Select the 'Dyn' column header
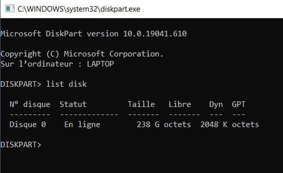The height and width of the screenshot is (173, 283). coord(216,105)
